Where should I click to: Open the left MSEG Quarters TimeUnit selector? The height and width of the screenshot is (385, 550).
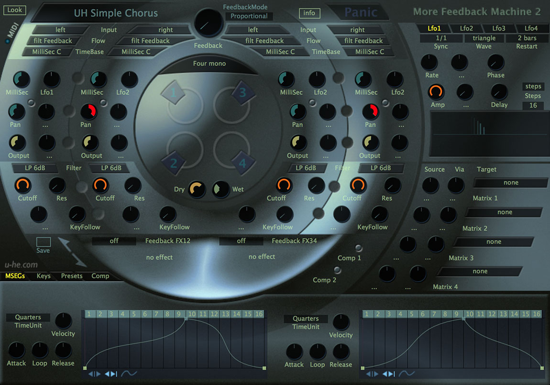tap(28, 318)
